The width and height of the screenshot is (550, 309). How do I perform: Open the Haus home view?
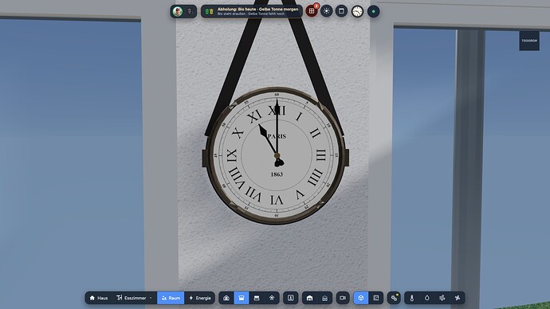click(99, 298)
